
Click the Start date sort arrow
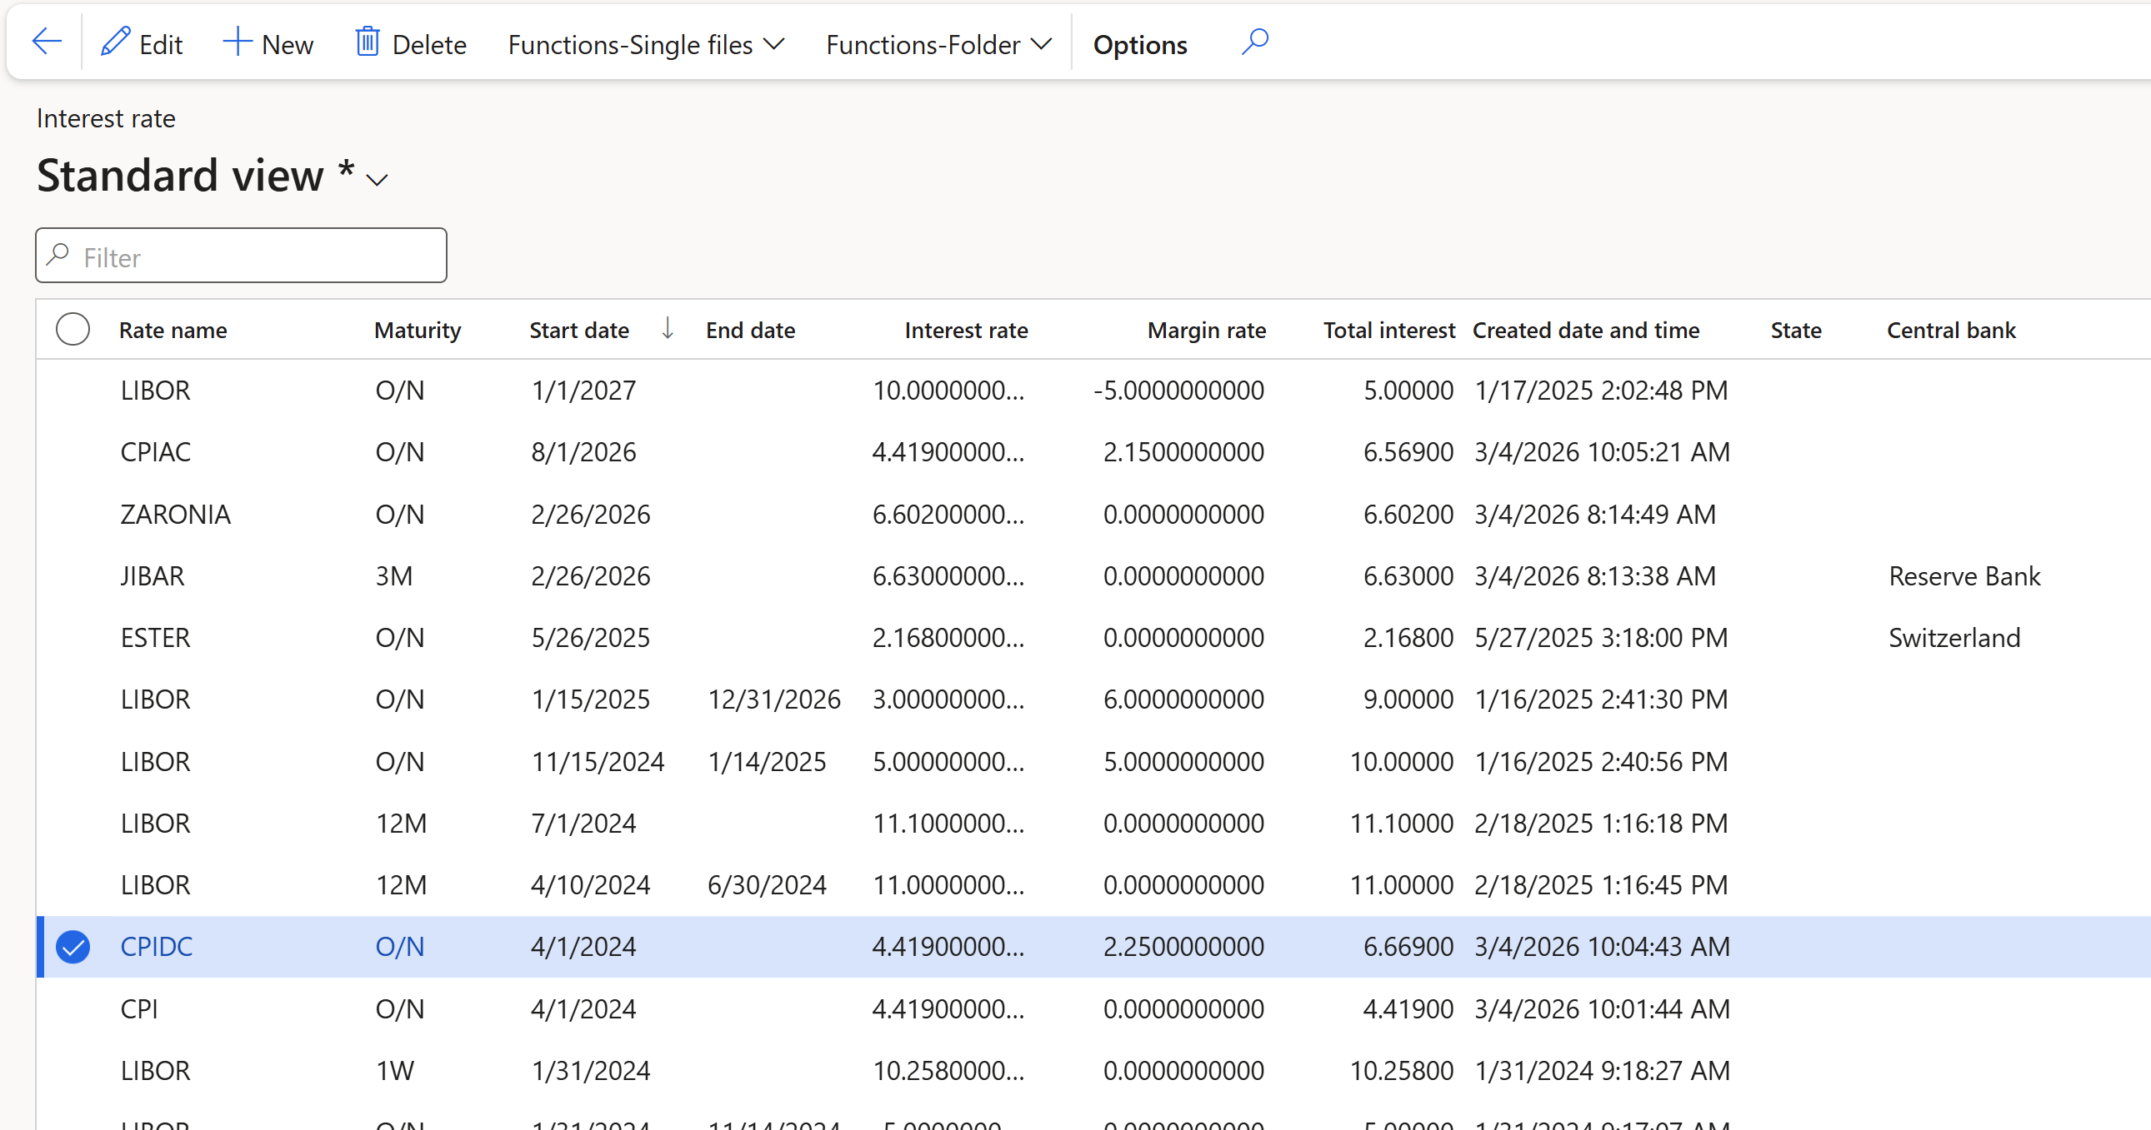click(668, 329)
